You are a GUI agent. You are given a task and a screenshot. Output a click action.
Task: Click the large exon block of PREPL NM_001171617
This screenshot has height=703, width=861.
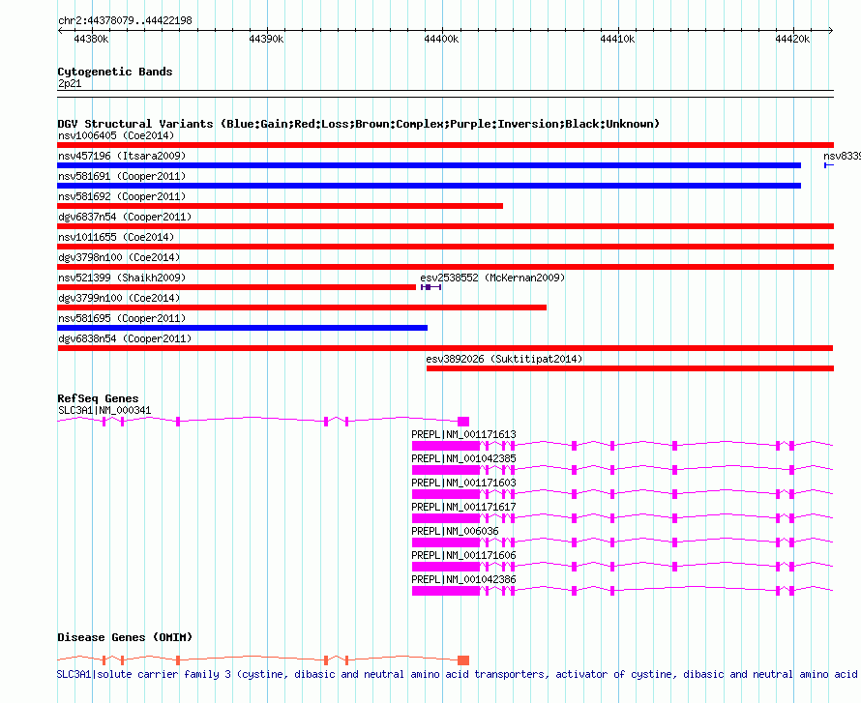coord(446,518)
